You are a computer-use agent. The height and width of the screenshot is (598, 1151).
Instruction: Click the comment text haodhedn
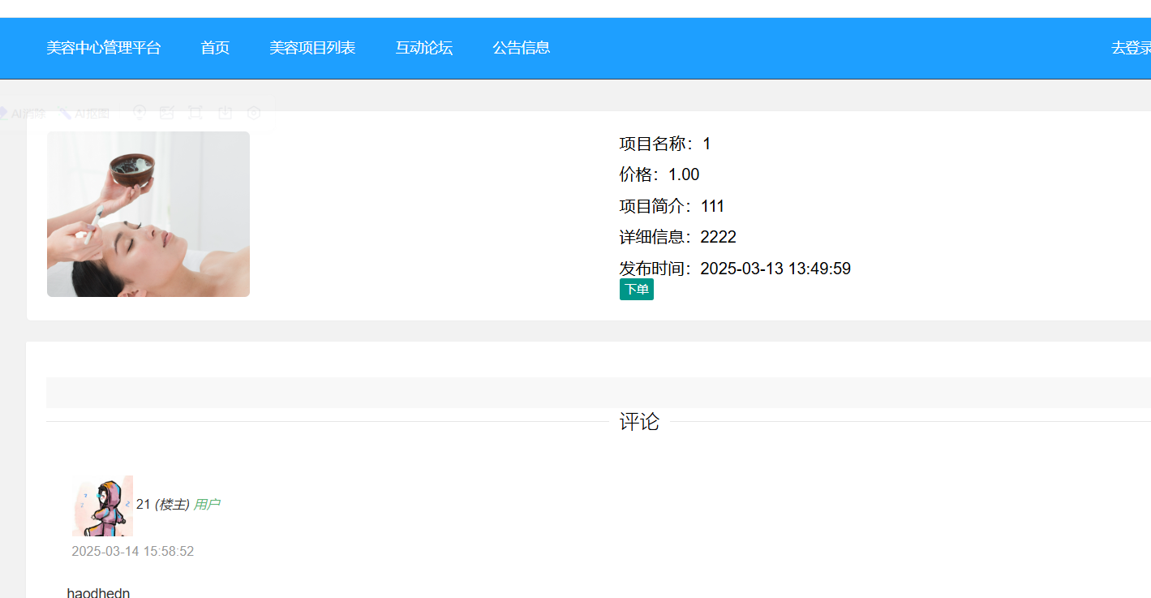98,592
